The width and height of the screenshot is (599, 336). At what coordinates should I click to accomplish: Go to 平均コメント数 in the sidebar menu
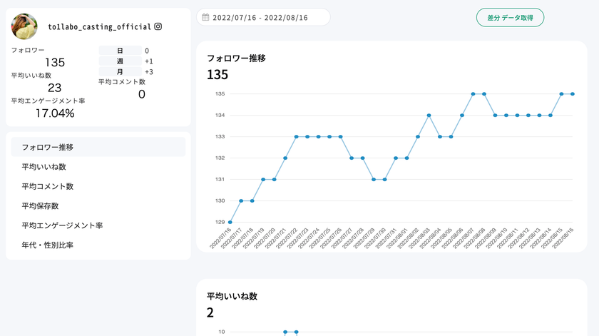(x=48, y=186)
